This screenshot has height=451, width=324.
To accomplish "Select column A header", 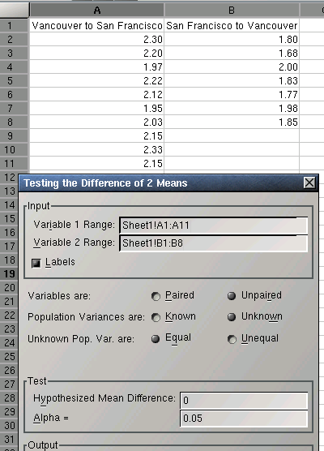I will pyautogui.click(x=97, y=11).
